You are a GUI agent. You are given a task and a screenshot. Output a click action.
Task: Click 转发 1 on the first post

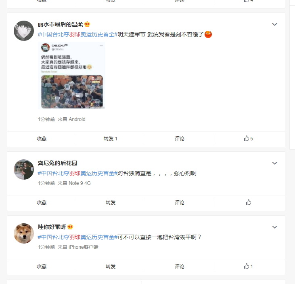pyautogui.click(x=111, y=139)
